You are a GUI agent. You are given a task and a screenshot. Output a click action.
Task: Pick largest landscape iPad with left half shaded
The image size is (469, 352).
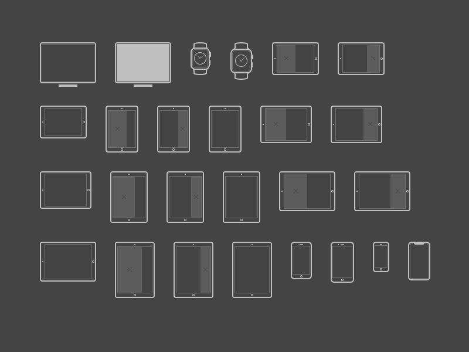pos(307,191)
